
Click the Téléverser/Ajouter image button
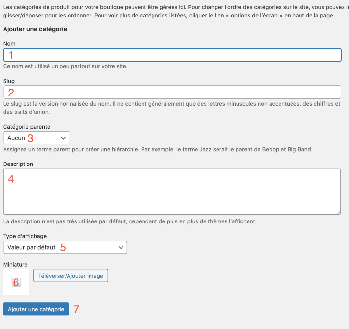(x=70, y=276)
